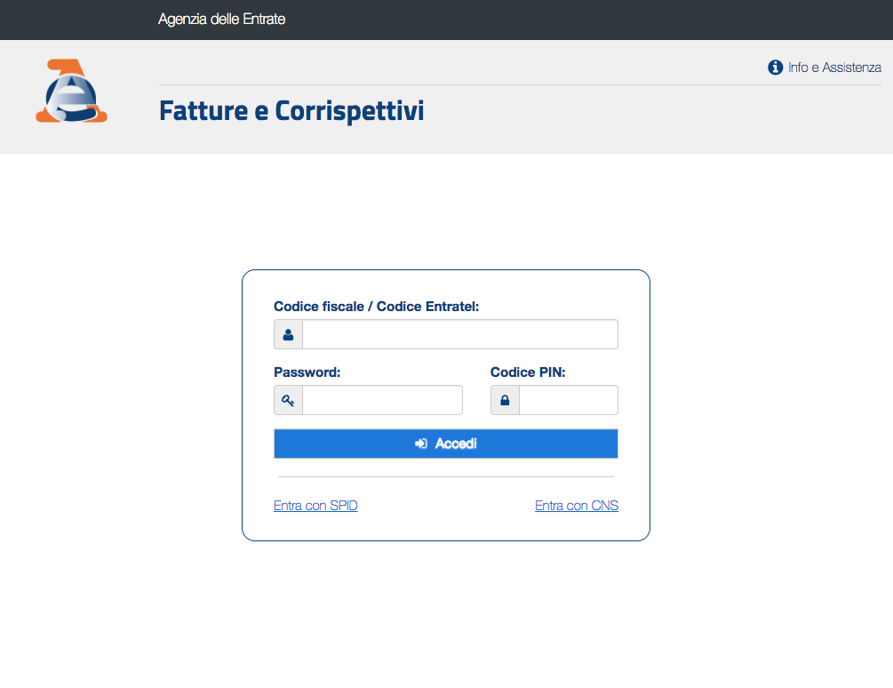Click the info circle icon

775,68
